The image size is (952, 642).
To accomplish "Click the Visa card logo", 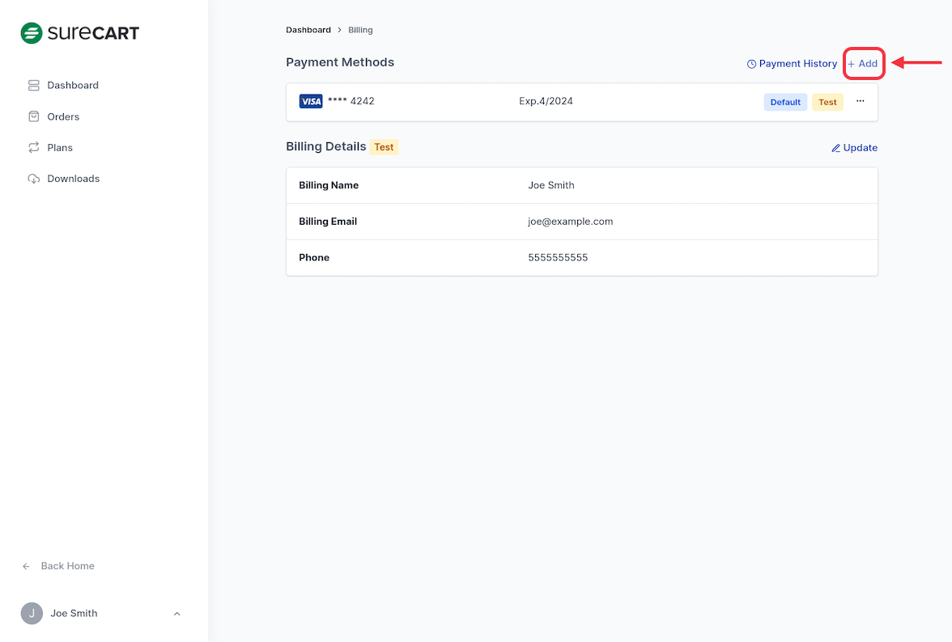I will [311, 102].
